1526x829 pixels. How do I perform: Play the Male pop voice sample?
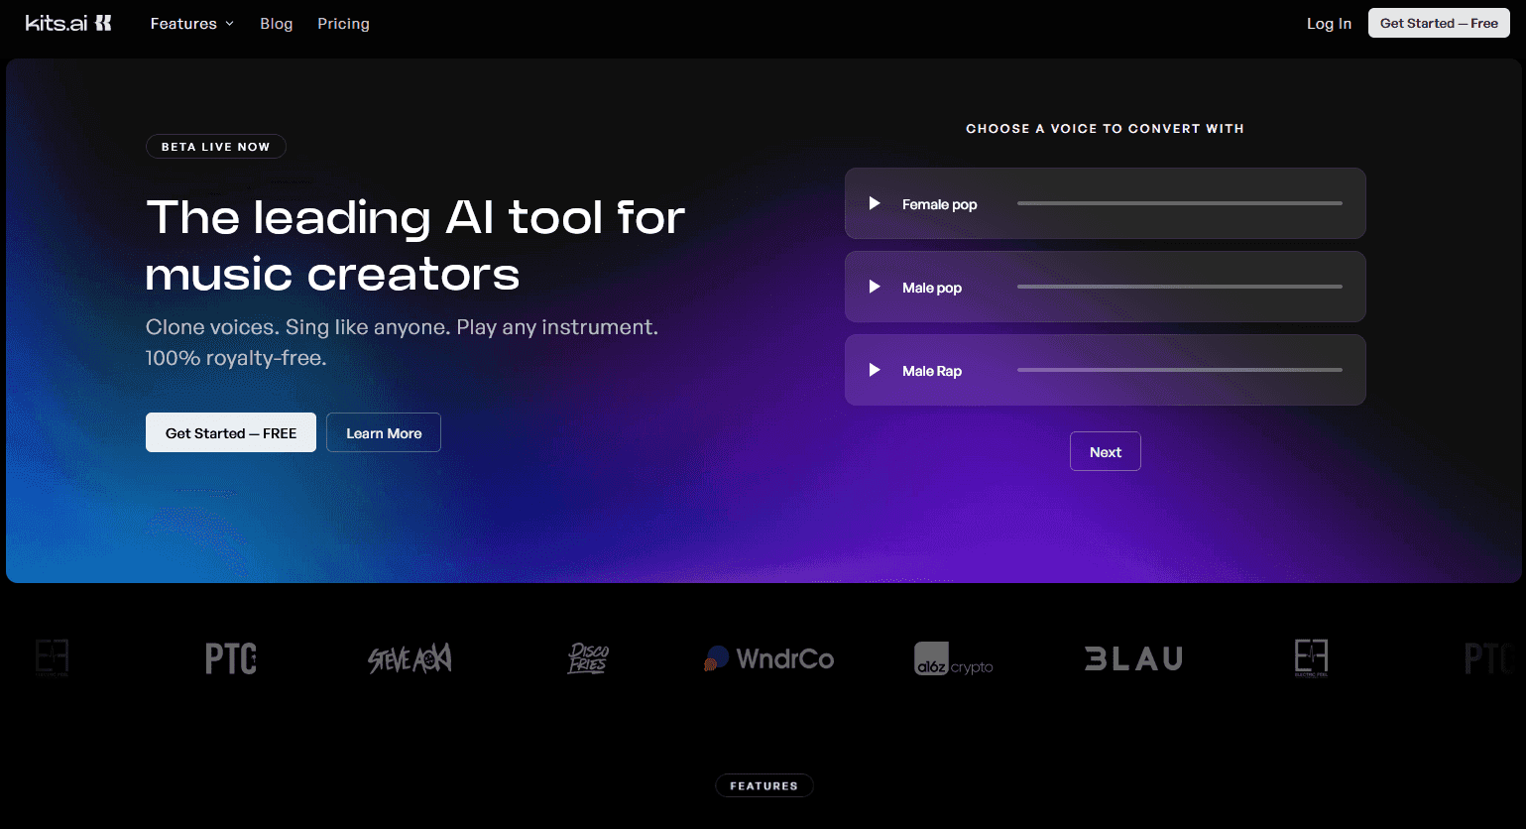(x=875, y=287)
